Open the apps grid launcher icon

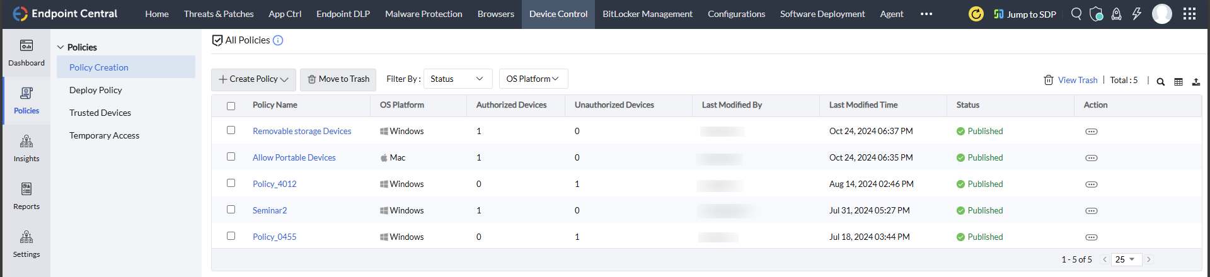(1189, 14)
